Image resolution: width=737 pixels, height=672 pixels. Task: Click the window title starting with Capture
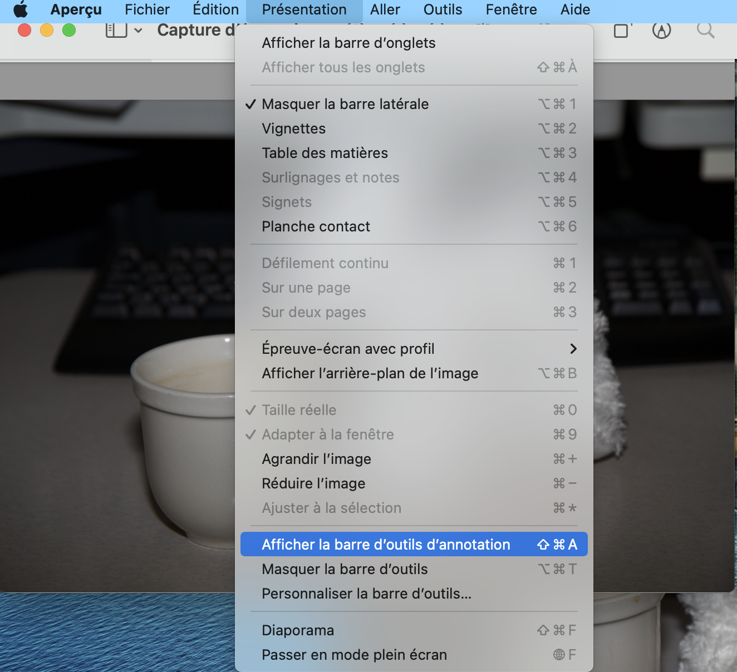(196, 30)
